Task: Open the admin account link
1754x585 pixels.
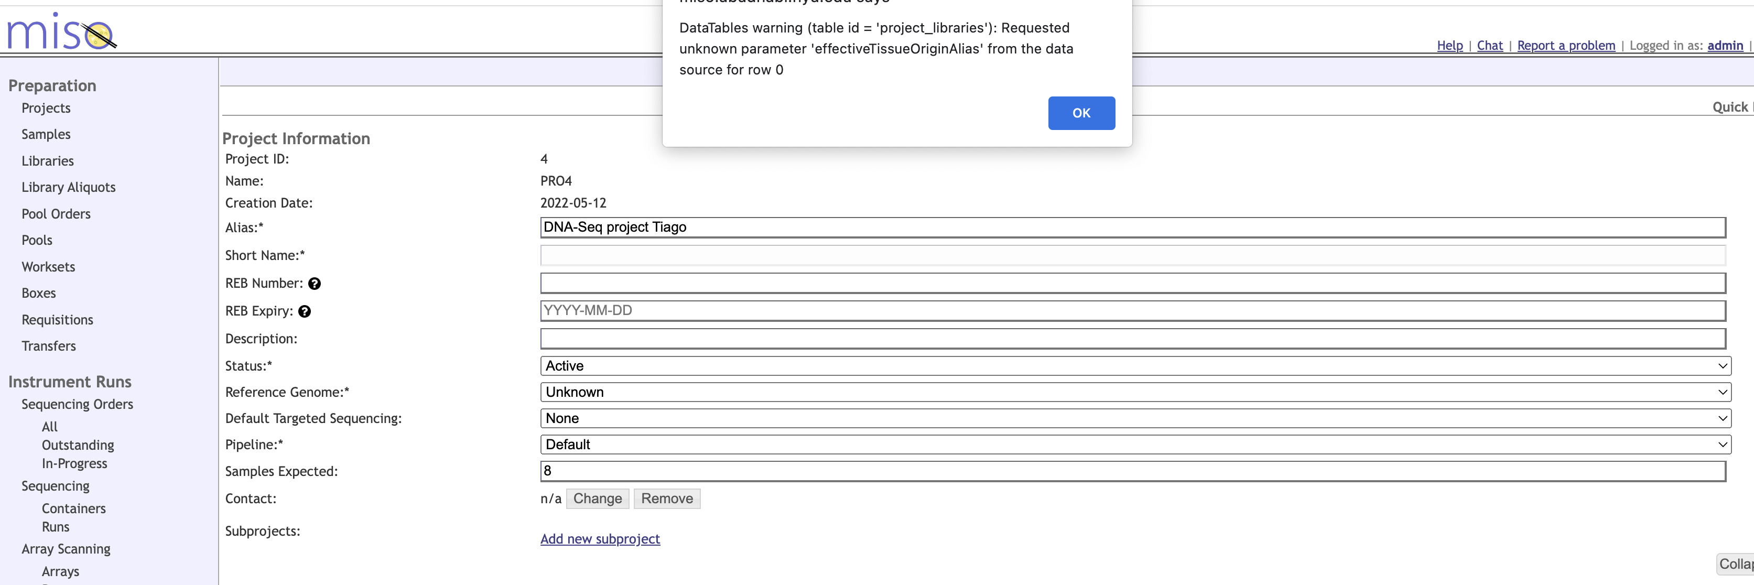Action: [x=1725, y=46]
